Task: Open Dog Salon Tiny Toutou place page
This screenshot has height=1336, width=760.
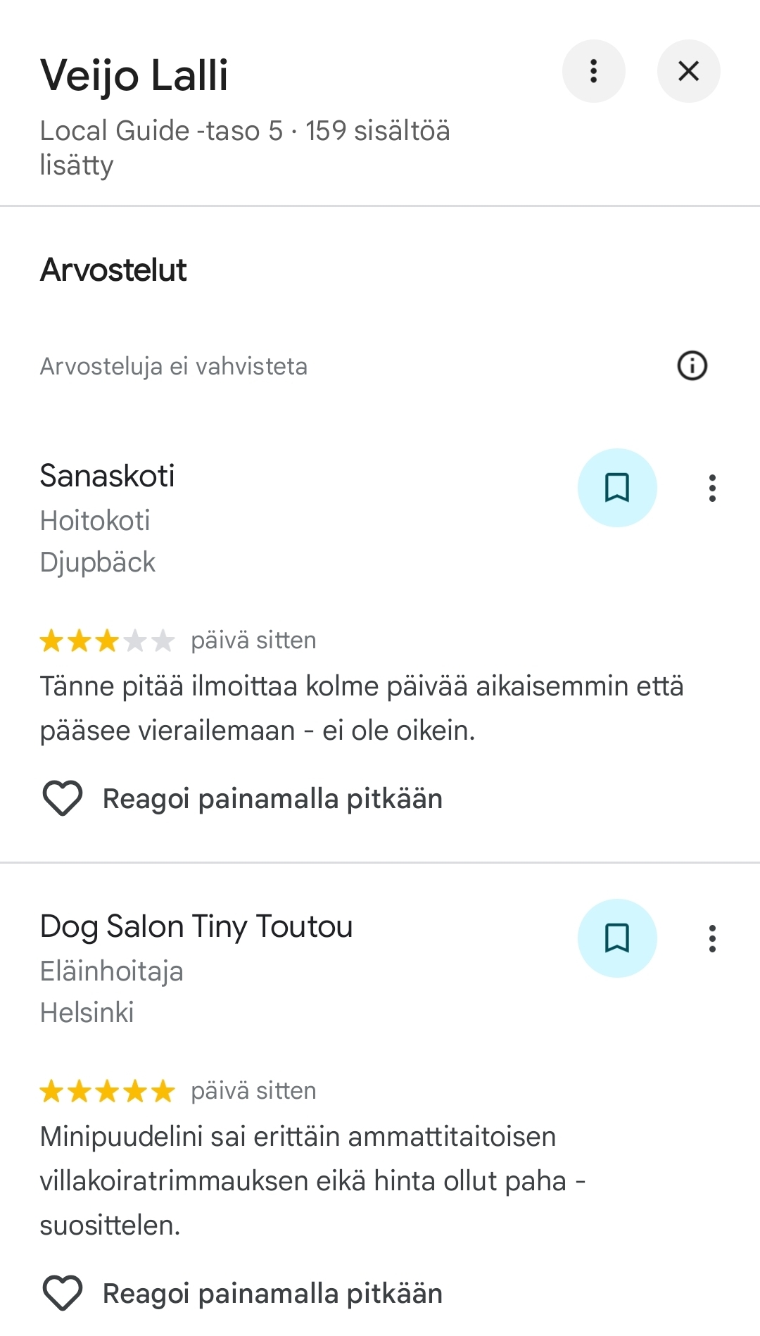Action: pyautogui.click(x=196, y=926)
